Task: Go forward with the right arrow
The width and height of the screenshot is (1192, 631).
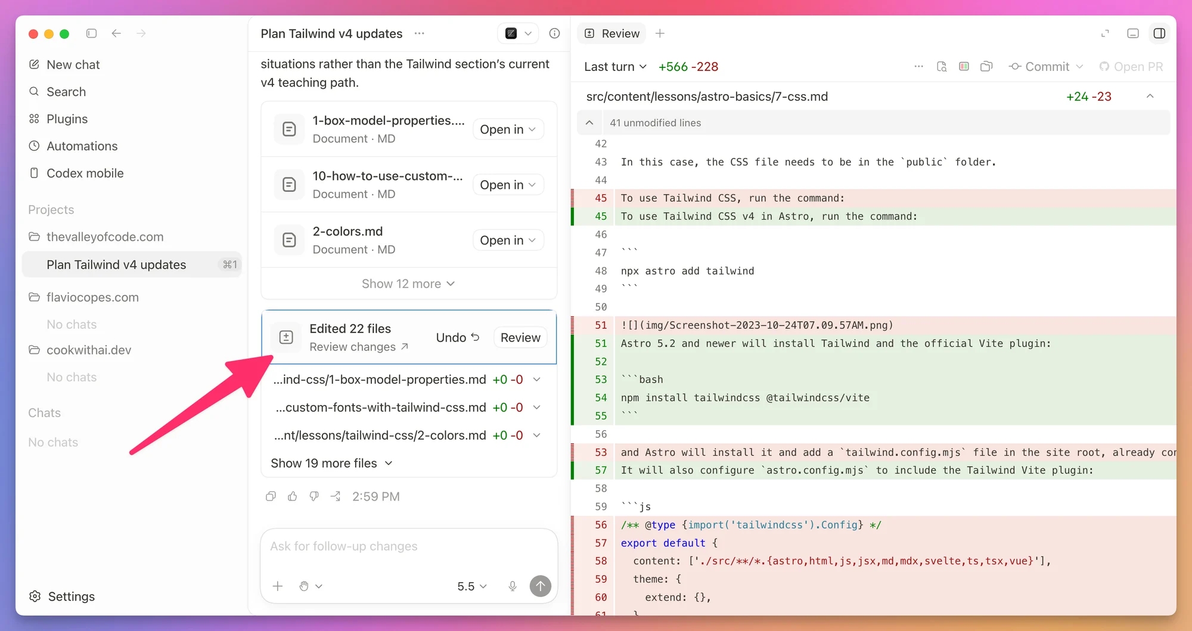Action: [x=141, y=33]
